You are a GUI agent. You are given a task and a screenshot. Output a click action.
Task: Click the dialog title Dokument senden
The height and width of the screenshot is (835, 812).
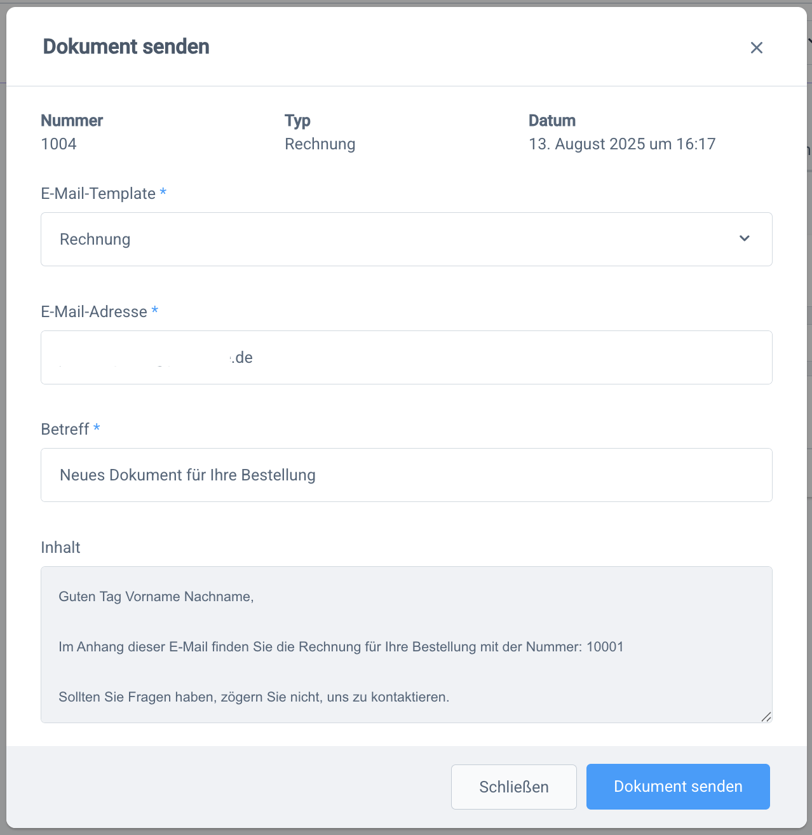126,47
